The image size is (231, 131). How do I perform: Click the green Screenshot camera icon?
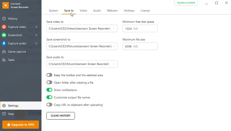tap(4, 35)
